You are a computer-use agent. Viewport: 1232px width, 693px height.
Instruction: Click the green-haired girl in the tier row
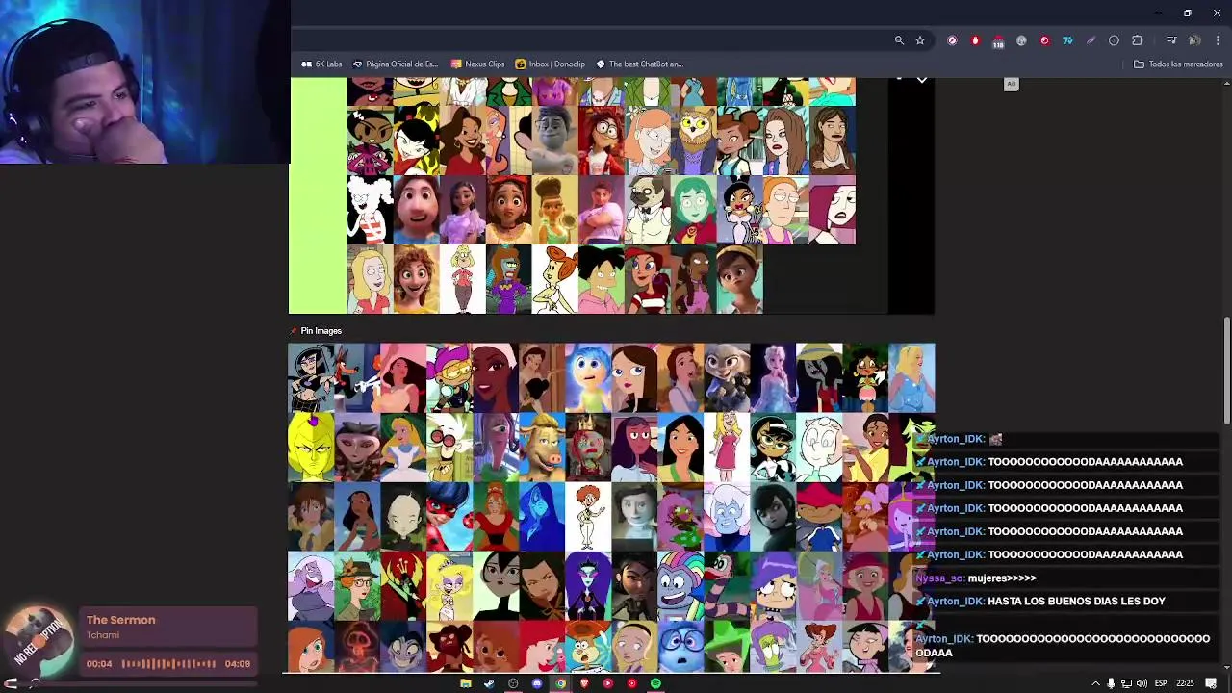click(693, 210)
